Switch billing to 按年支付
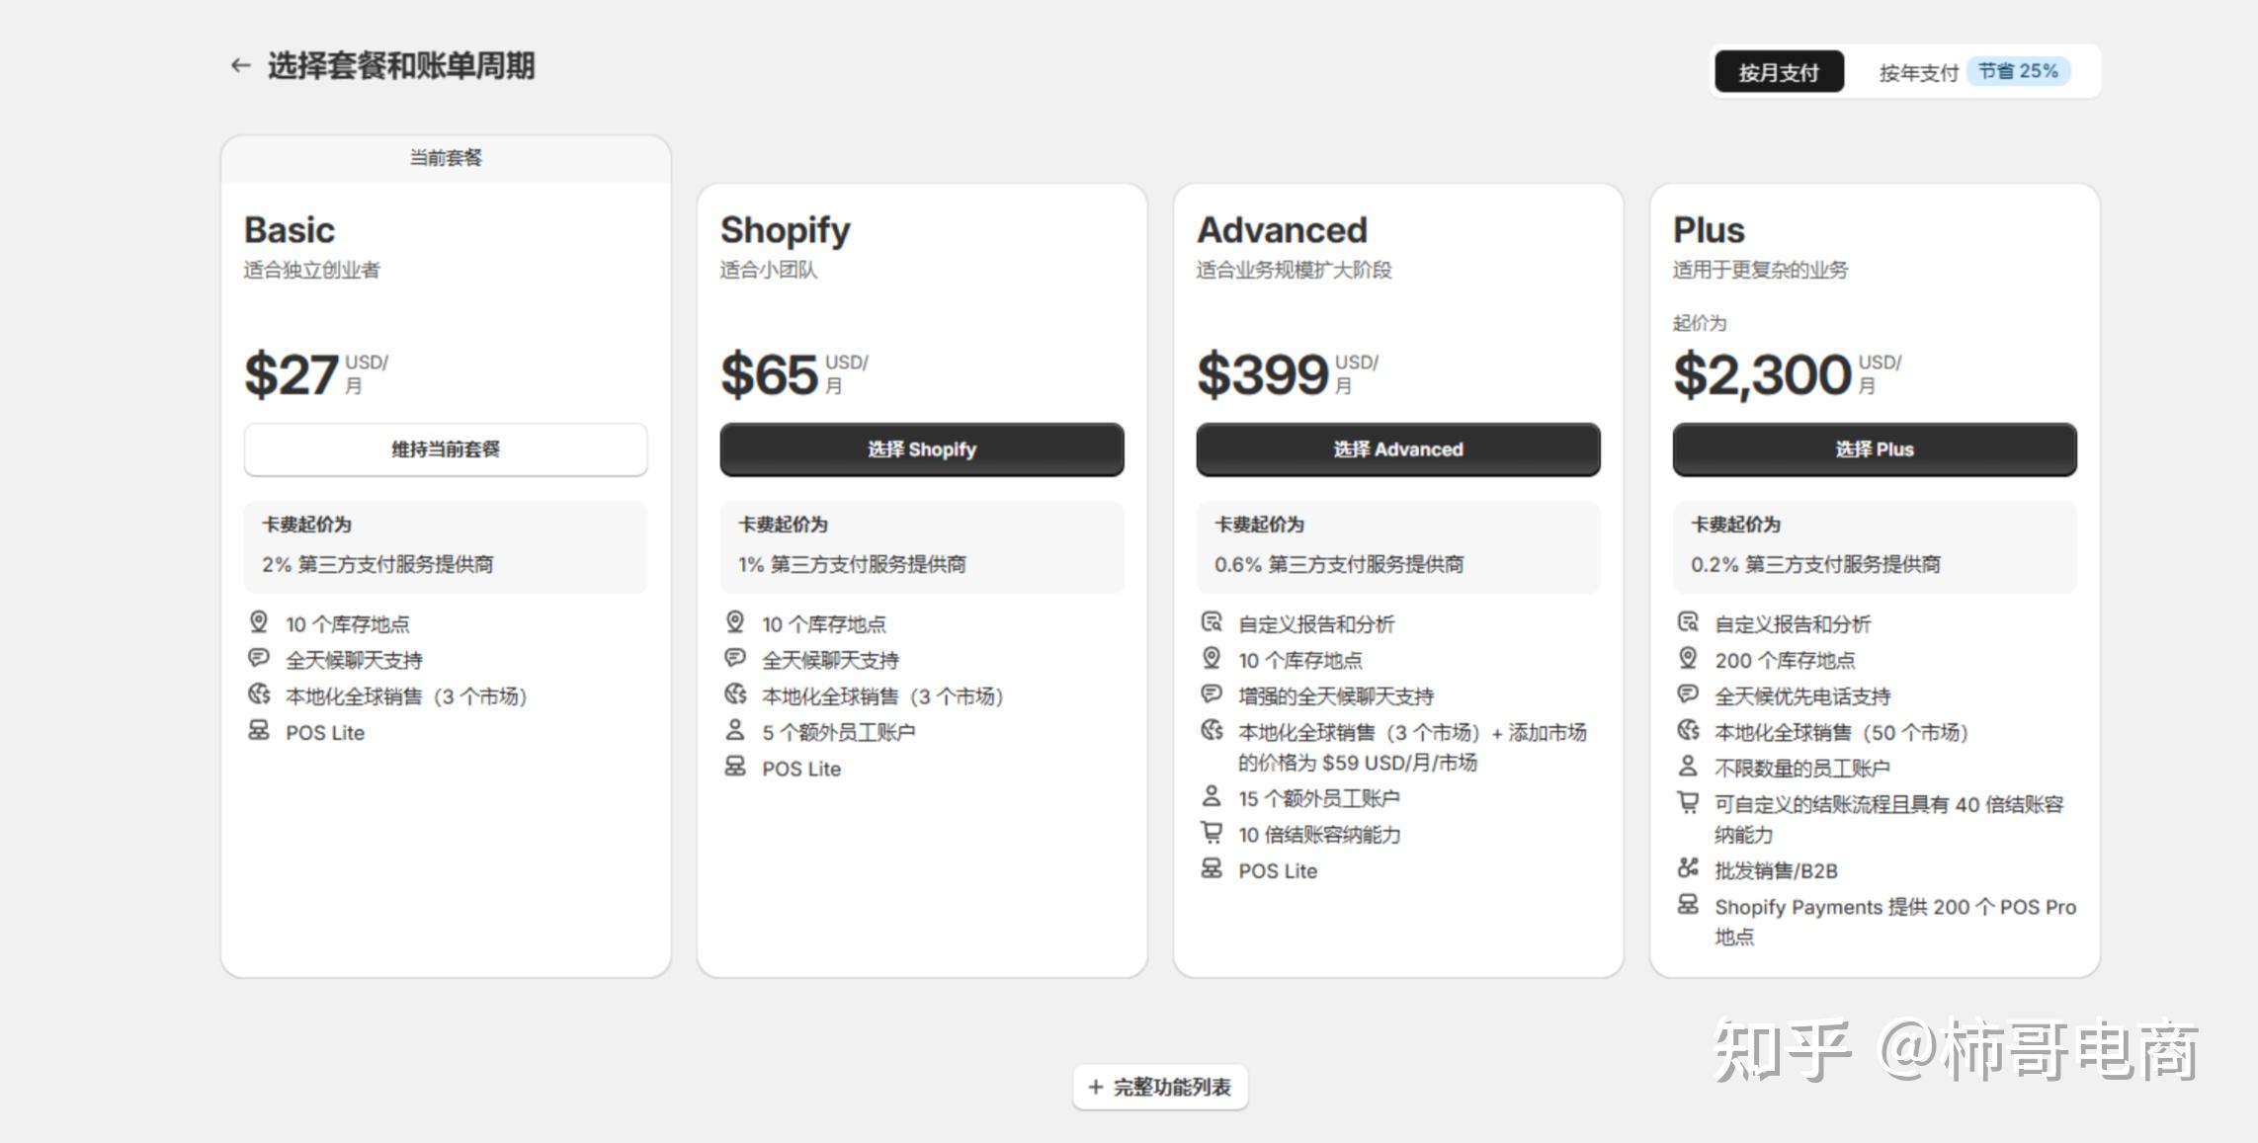The image size is (2258, 1143). coord(1918,72)
